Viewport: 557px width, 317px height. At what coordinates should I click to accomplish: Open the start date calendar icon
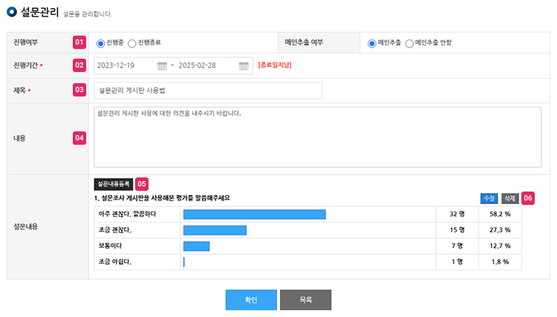pos(162,65)
